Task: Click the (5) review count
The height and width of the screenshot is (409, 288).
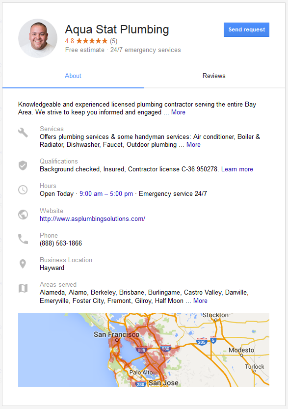Action: tap(114, 41)
